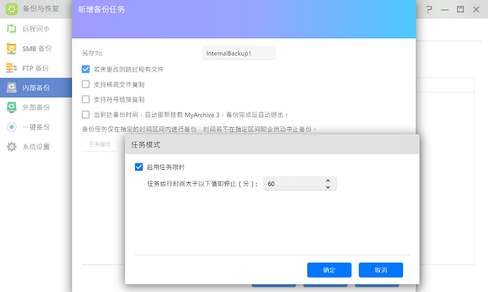This screenshot has width=488, height=292.
Task: Increase task time limit with up arrow
Action: 327,180
